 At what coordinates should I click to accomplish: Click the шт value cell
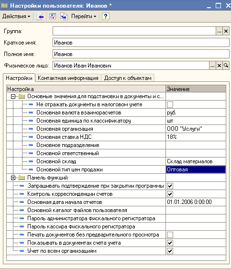196,121
